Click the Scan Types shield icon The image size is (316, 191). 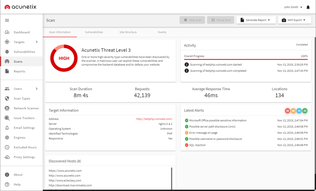7,99
